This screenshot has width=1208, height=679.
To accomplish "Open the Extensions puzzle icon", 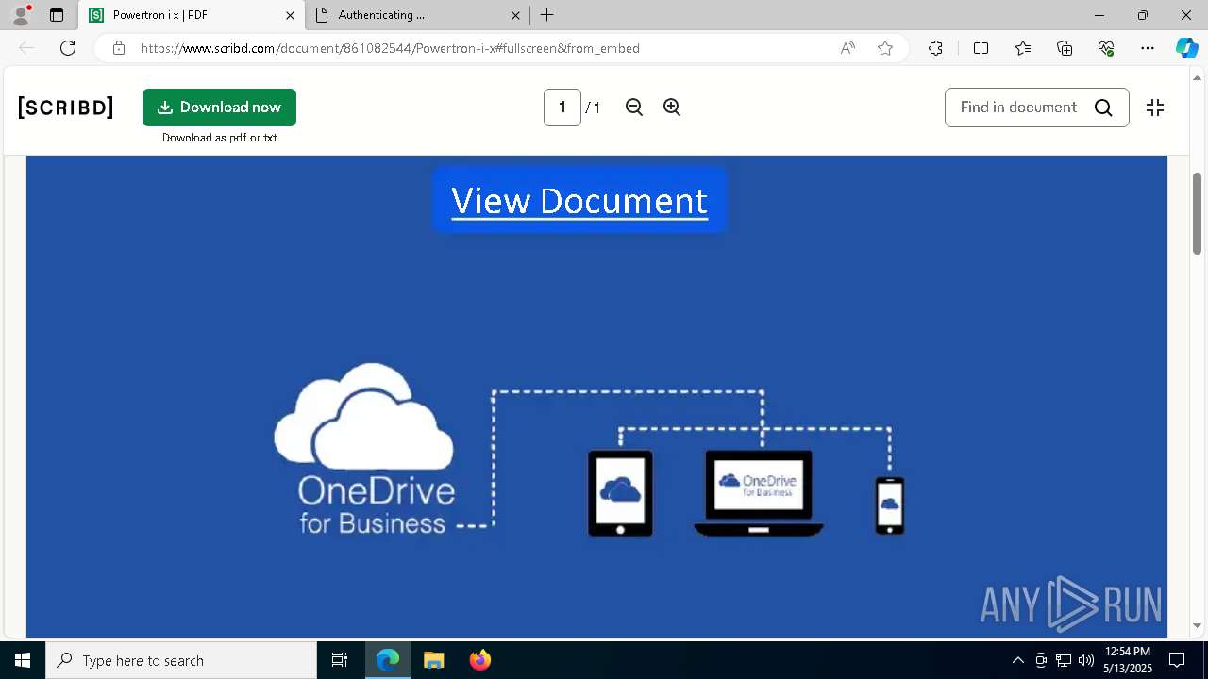I will (935, 48).
